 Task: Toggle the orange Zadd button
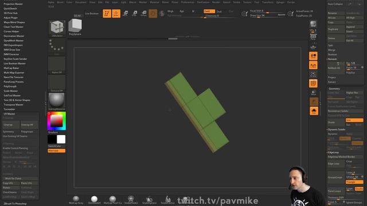[209, 11]
